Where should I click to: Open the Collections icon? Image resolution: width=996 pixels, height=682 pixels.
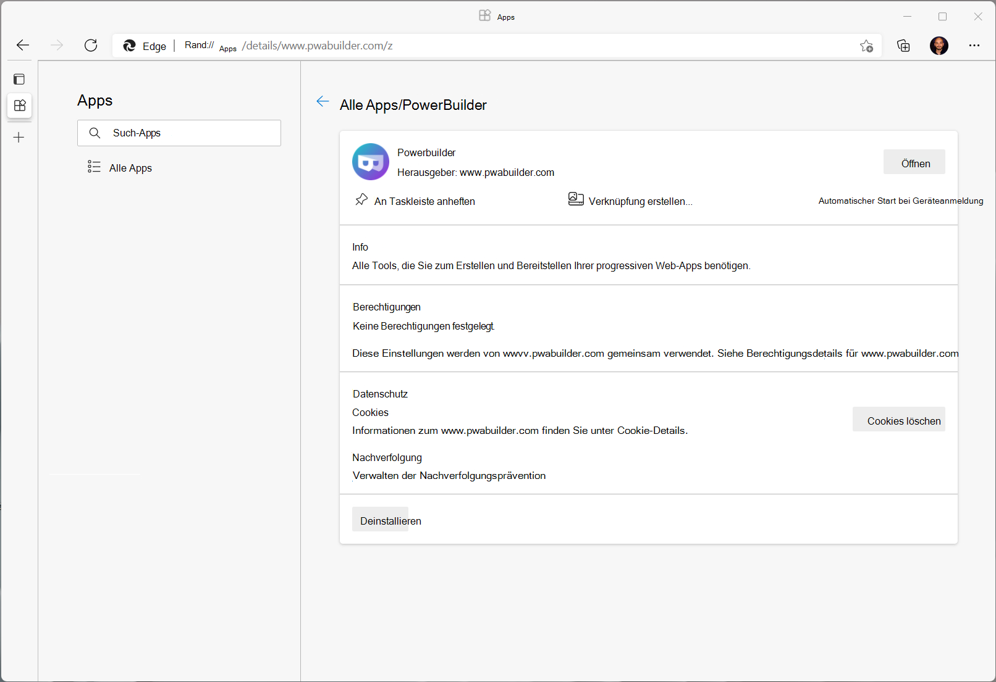point(903,46)
